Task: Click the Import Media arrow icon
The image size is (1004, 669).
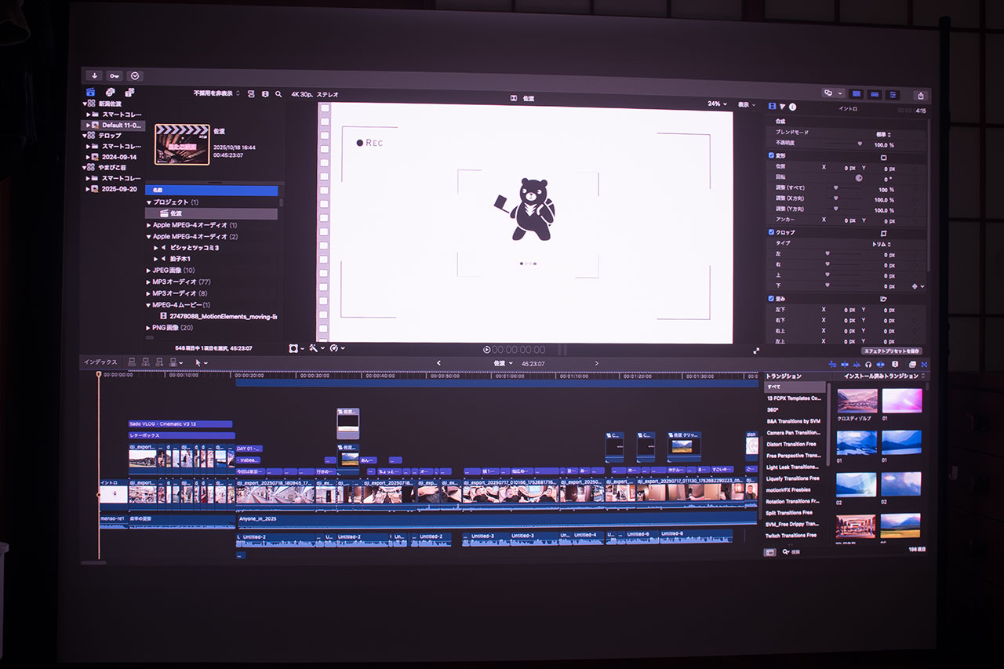Action: [95, 75]
